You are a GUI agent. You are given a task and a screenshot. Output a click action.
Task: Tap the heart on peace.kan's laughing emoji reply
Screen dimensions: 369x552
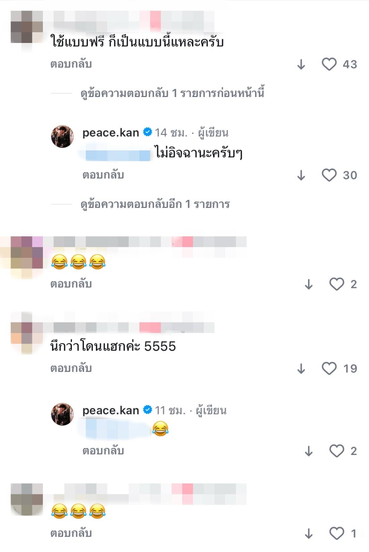pyautogui.click(x=337, y=451)
